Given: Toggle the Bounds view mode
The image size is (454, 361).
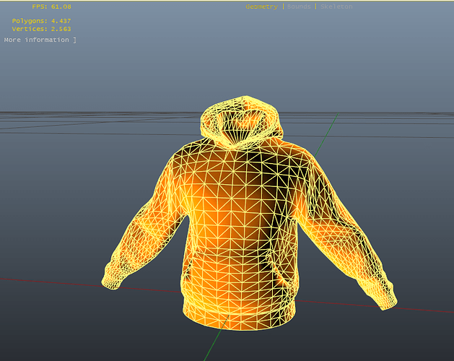Looking at the screenshot, I should coord(299,6).
